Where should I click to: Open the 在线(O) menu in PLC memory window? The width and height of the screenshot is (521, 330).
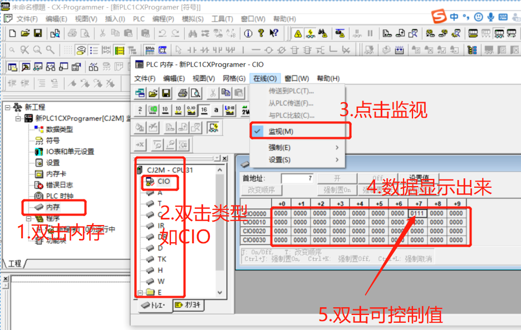coord(265,78)
